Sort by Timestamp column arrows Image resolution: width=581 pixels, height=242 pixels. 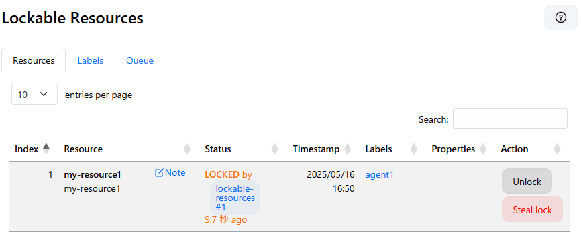click(348, 149)
